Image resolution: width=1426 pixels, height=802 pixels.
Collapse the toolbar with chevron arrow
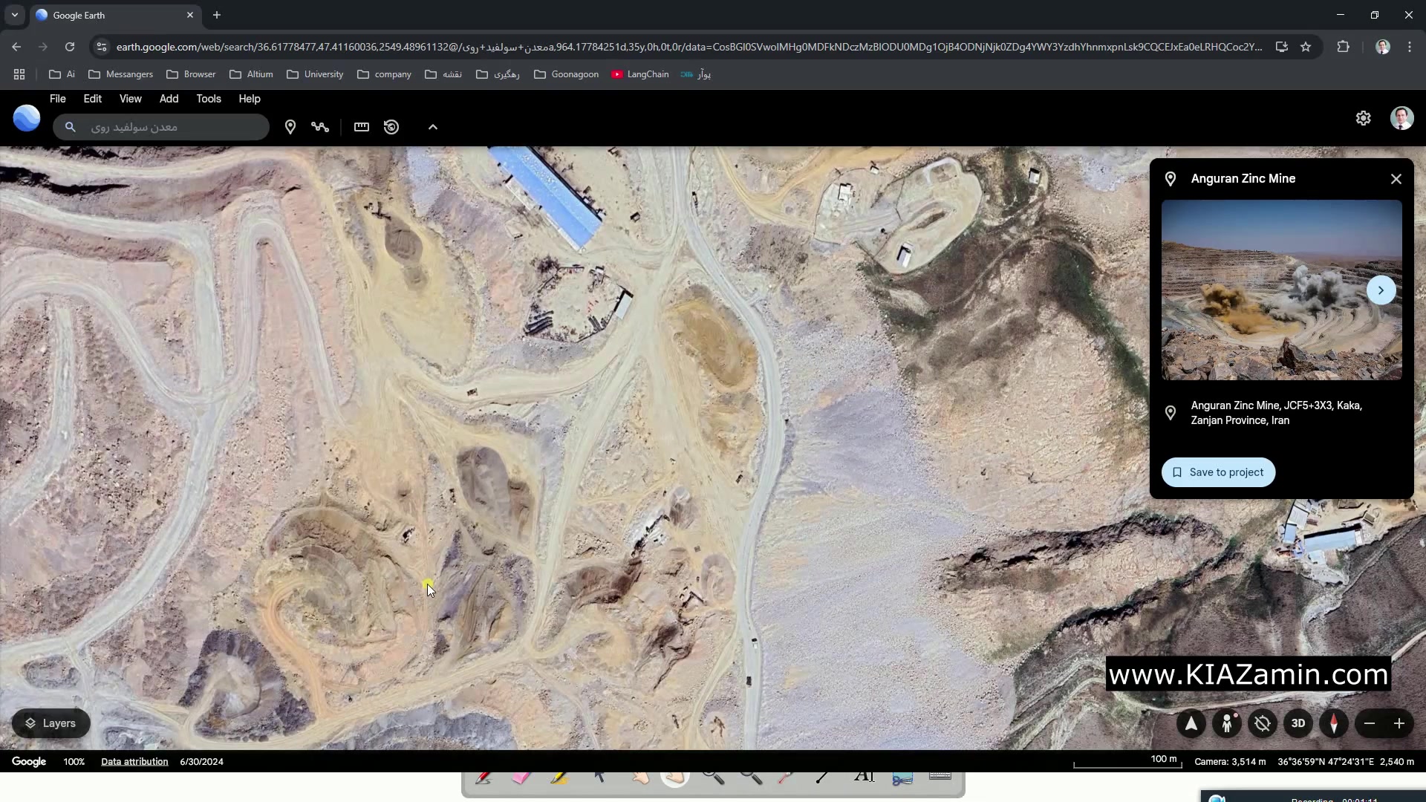coord(433,127)
